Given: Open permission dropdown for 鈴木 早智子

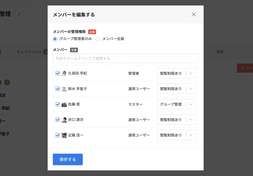Looking at the screenshot, I should click(x=176, y=89).
